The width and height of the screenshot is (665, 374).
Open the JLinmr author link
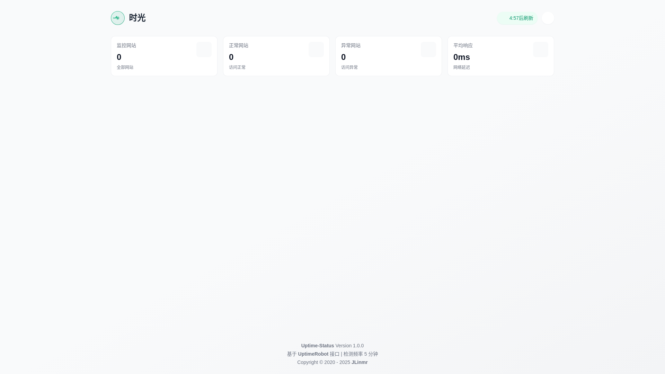tap(360, 362)
